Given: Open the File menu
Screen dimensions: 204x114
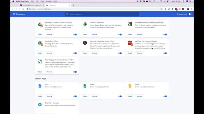Looking at the screenshot, I should point(33,1).
